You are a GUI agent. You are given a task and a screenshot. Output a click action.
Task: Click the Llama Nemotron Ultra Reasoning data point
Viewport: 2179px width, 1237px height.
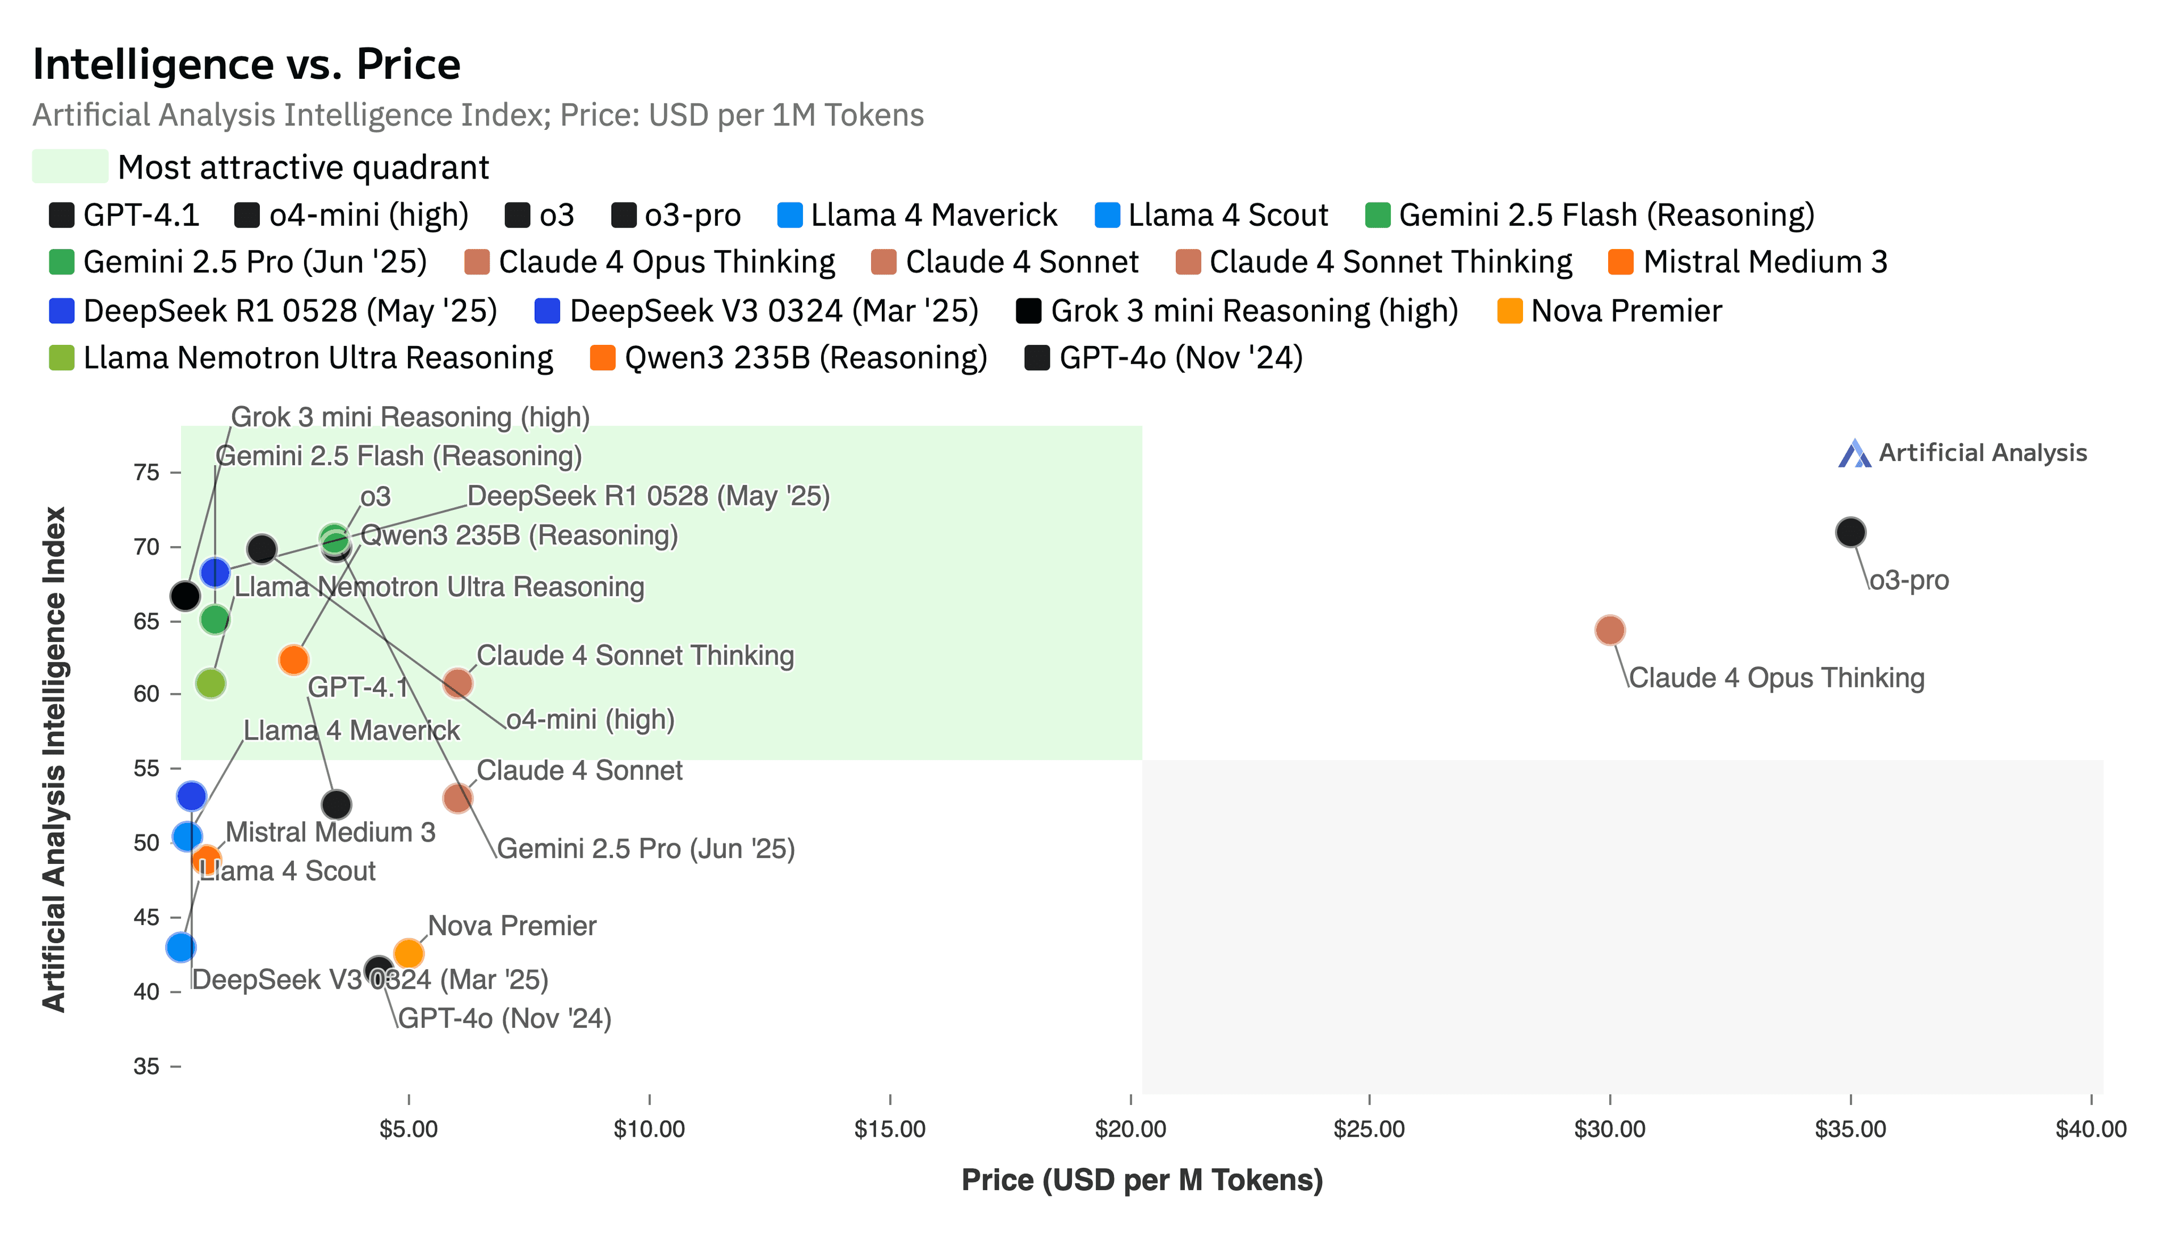(211, 683)
